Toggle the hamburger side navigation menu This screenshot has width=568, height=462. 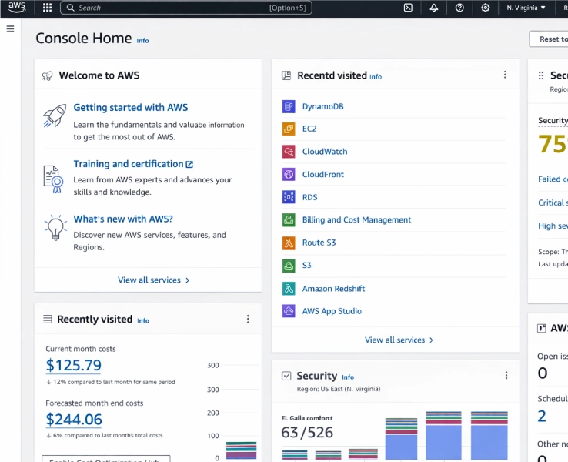tap(10, 28)
